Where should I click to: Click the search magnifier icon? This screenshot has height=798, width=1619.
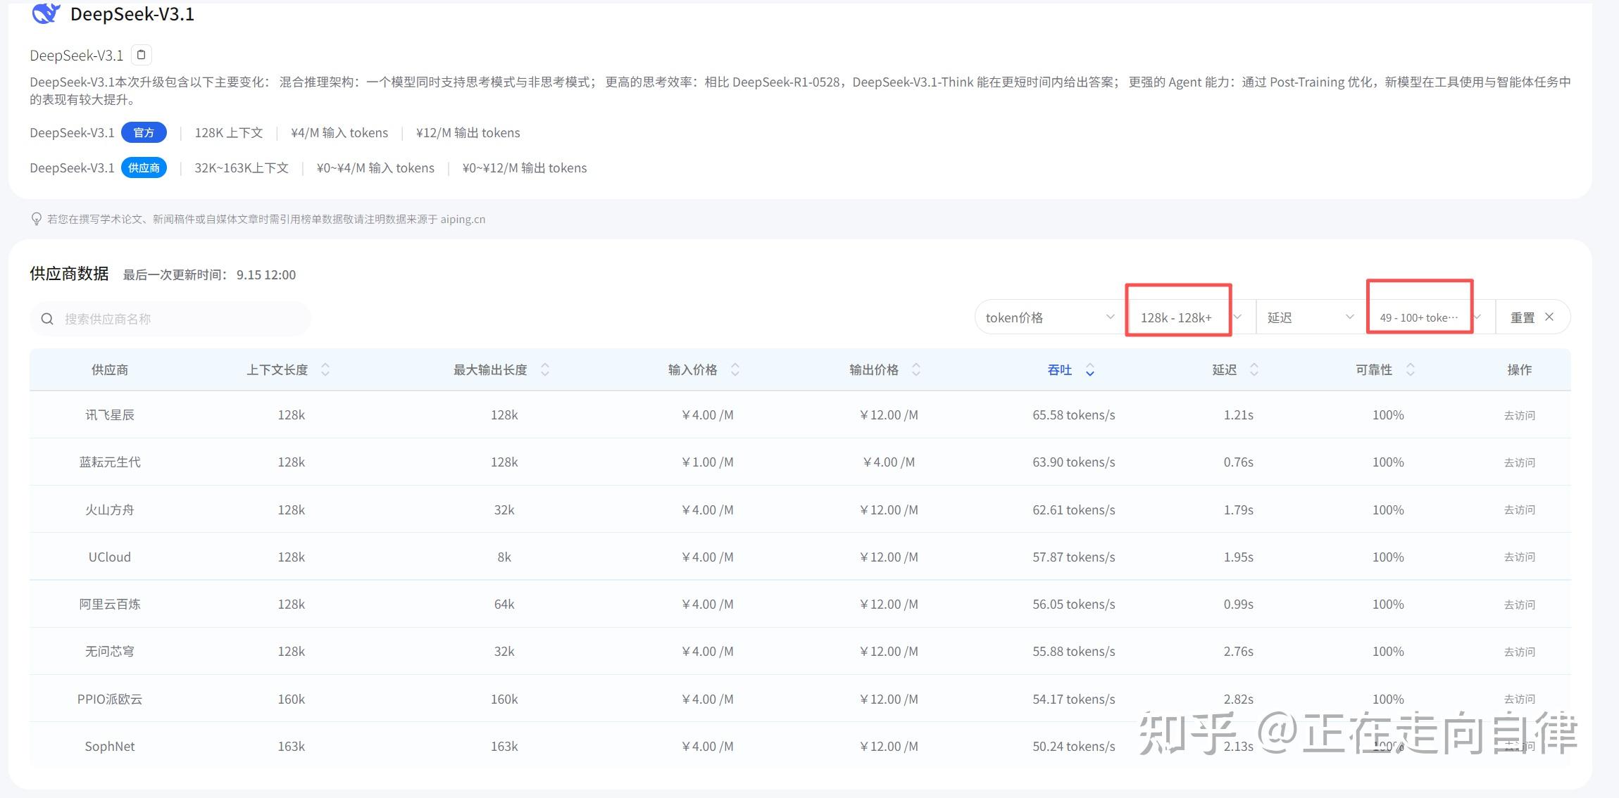(47, 319)
